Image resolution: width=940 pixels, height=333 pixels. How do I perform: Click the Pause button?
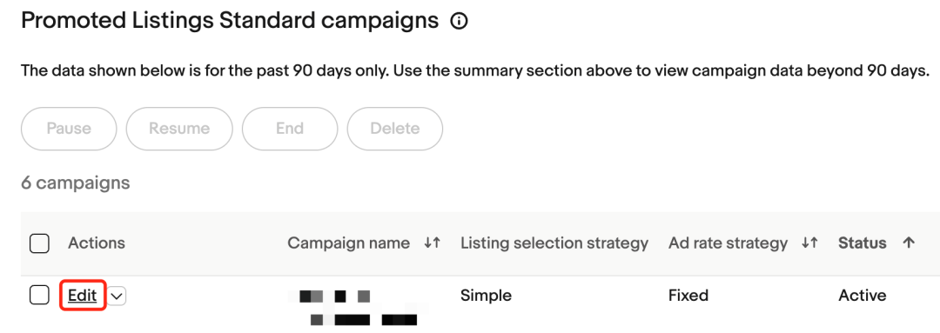(x=69, y=129)
